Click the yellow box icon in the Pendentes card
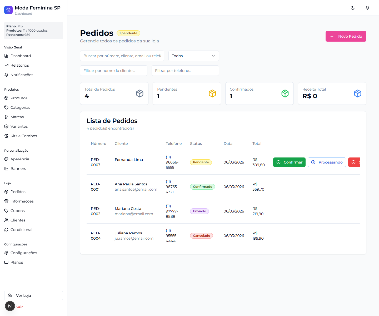The height and width of the screenshot is (316, 379). [212, 93]
